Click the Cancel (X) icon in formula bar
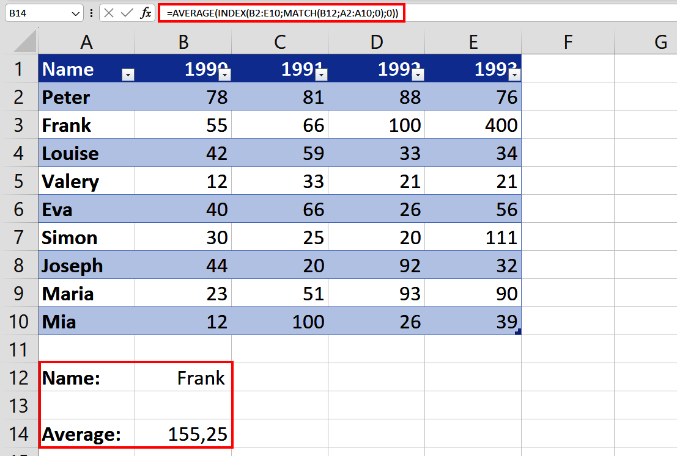The image size is (677, 456). coord(109,13)
